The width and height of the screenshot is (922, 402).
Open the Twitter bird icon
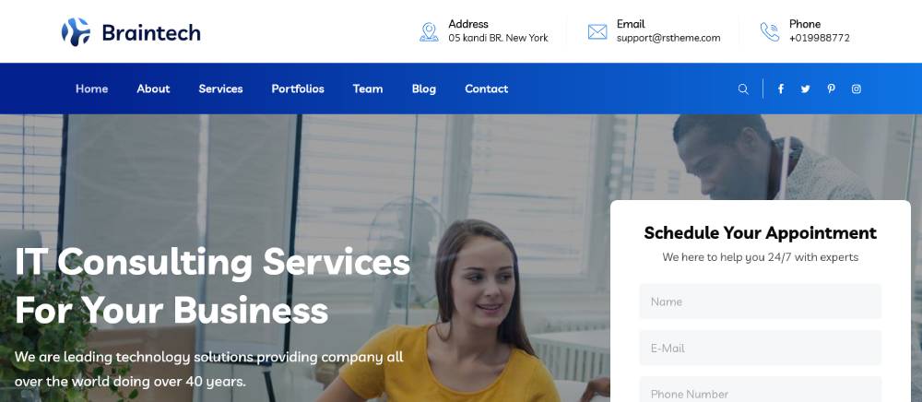click(805, 89)
